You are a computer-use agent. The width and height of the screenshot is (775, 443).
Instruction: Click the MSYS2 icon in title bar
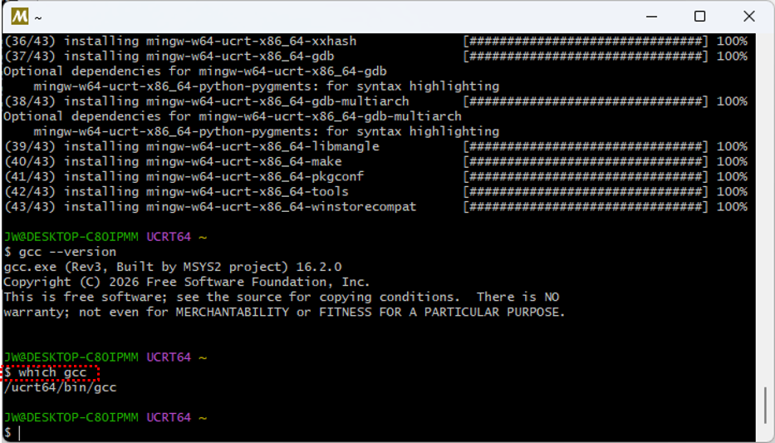click(20, 17)
